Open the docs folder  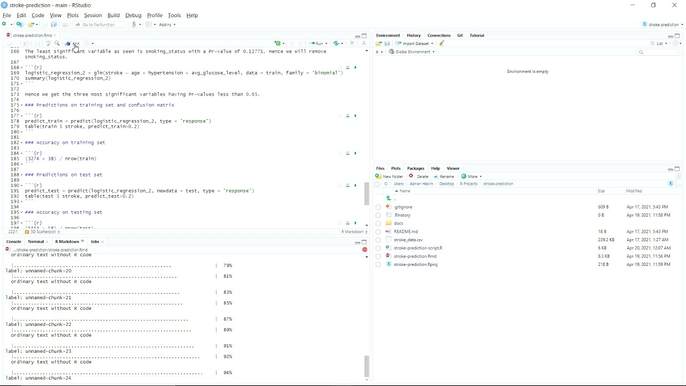coord(398,224)
